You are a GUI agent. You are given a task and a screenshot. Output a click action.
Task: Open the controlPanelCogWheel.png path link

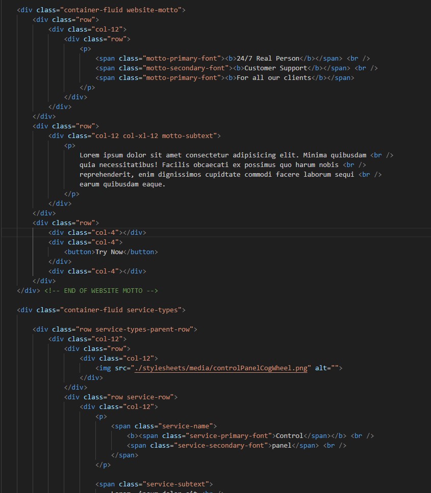(x=221, y=368)
